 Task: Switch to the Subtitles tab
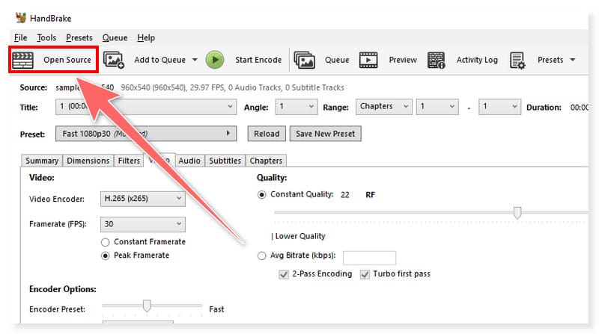(x=225, y=161)
